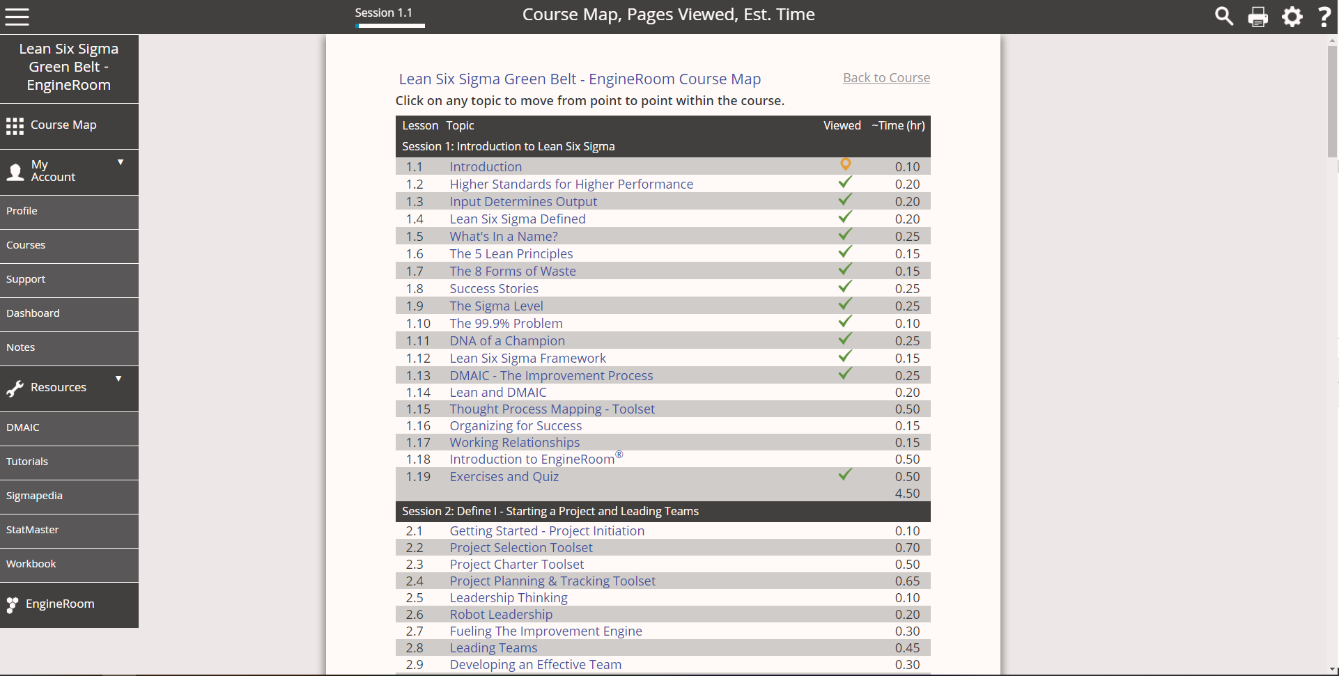This screenshot has width=1339, height=676.
Task: Click the green checkmark beside Higher Standards row
Action: point(845,182)
